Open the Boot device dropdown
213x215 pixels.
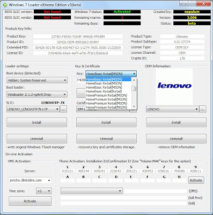pos(37,80)
